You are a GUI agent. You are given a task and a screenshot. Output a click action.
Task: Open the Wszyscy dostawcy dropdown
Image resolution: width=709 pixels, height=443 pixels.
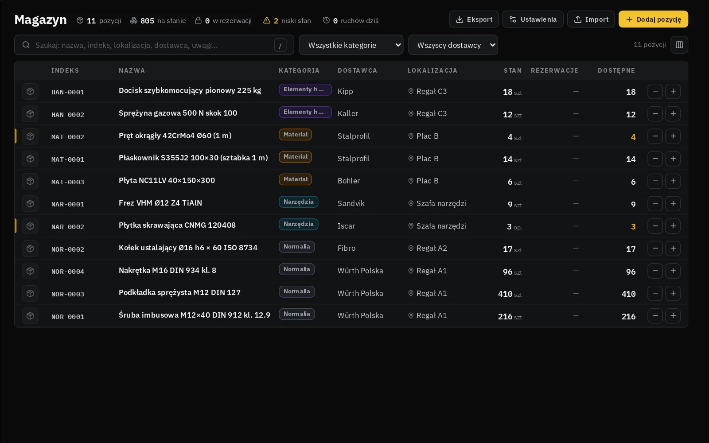tap(453, 45)
